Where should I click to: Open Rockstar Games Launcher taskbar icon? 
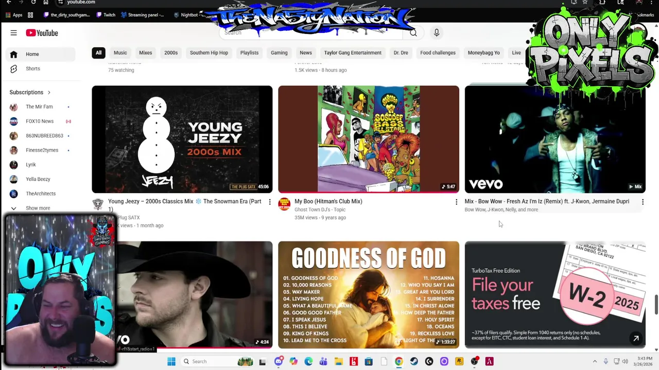[x=459, y=361]
